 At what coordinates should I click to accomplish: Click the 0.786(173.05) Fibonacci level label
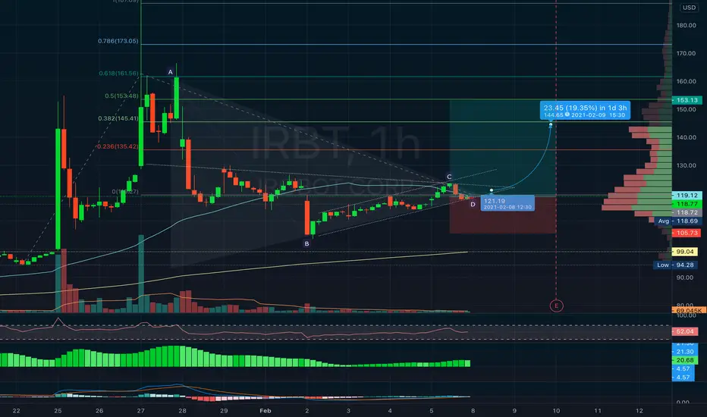point(118,41)
